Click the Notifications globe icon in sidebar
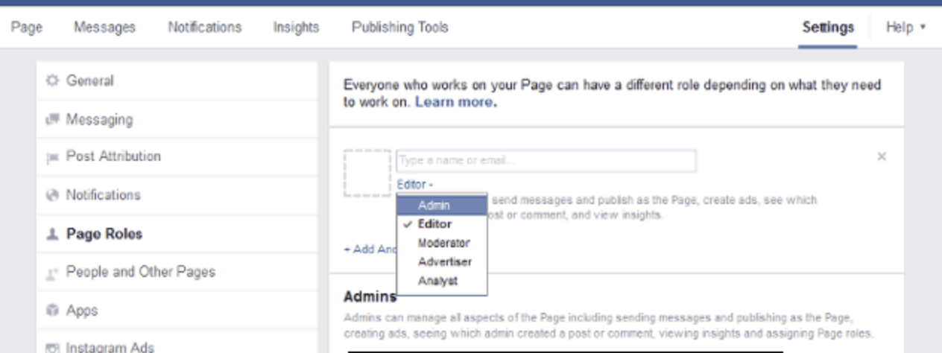942x353 pixels. tap(52, 195)
